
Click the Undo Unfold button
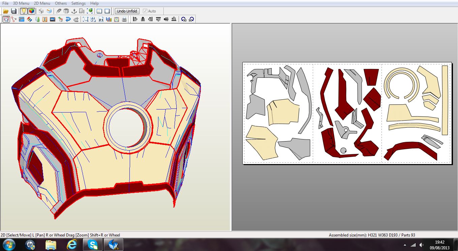coord(127,11)
